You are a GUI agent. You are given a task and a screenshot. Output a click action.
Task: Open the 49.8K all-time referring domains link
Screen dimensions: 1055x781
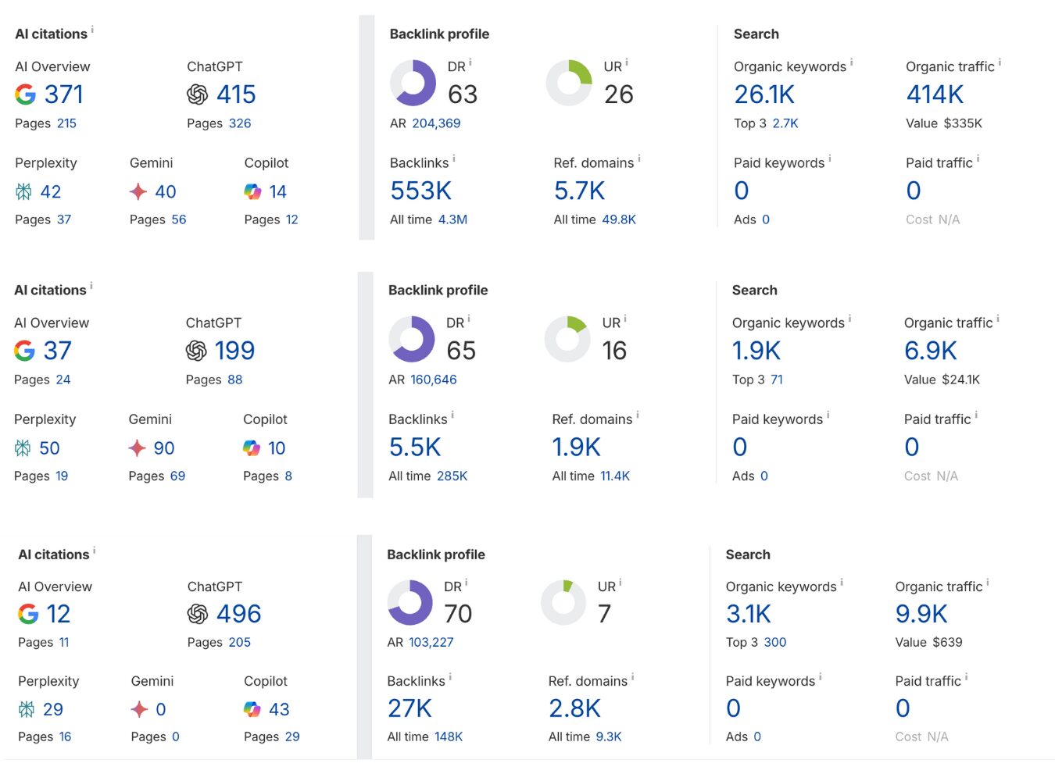pyautogui.click(x=619, y=219)
